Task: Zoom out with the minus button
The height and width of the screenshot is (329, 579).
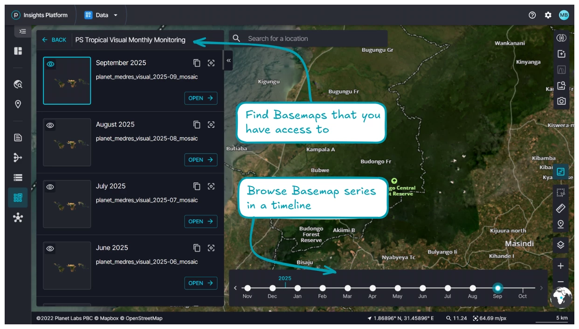Action: (x=561, y=282)
